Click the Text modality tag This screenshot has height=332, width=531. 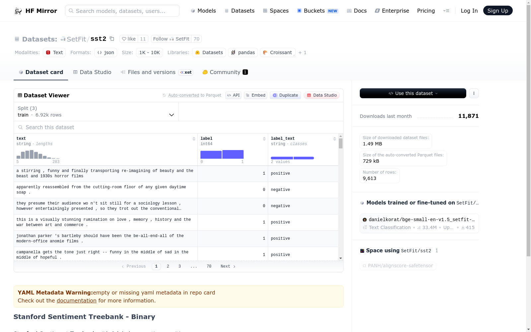pos(54,52)
